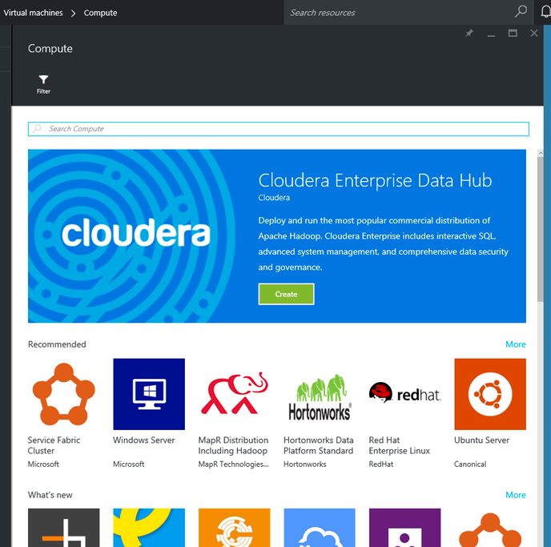551x547 pixels.
Task: Select the MapR elephant icon
Action: (x=235, y=394)
